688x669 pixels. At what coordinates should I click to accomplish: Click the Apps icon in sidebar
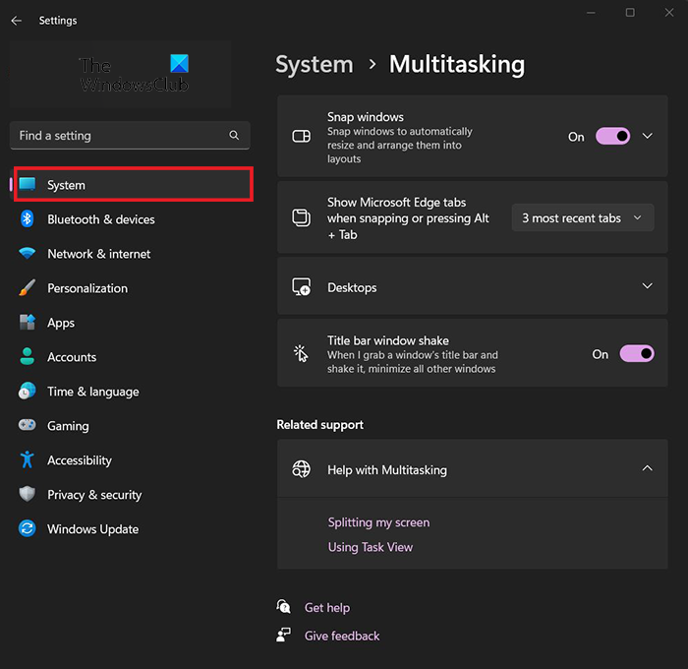28,322
